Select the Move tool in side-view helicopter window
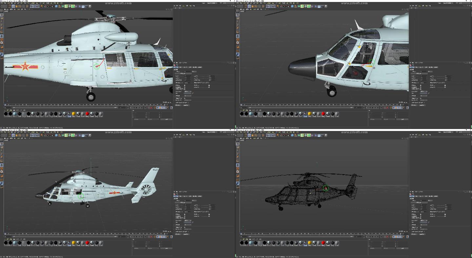Image resolution: width=472 pixels, height=258 pixels. click(13, 6)
